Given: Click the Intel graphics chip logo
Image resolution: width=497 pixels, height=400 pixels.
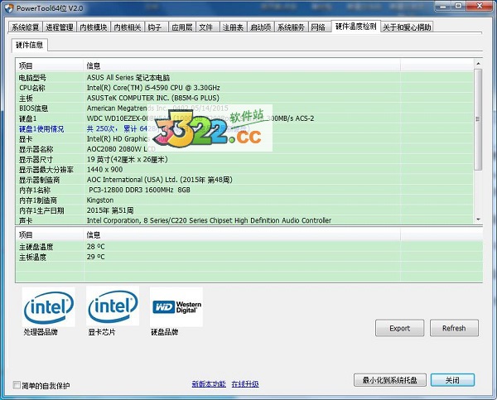Looking at the screenshot, I should pyautogui.click(x=113, y=306).
